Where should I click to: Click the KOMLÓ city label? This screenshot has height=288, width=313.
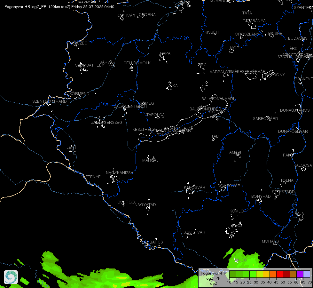[237, 211]
